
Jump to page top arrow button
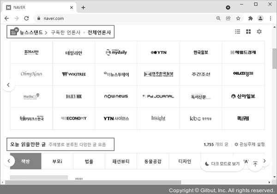click(x=255, y=164)
